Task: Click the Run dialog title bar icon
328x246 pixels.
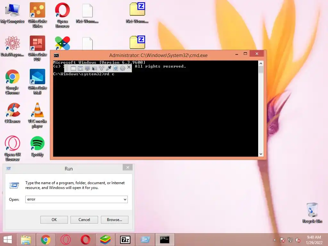Action: pyautogui.click(x=8, y=168)
